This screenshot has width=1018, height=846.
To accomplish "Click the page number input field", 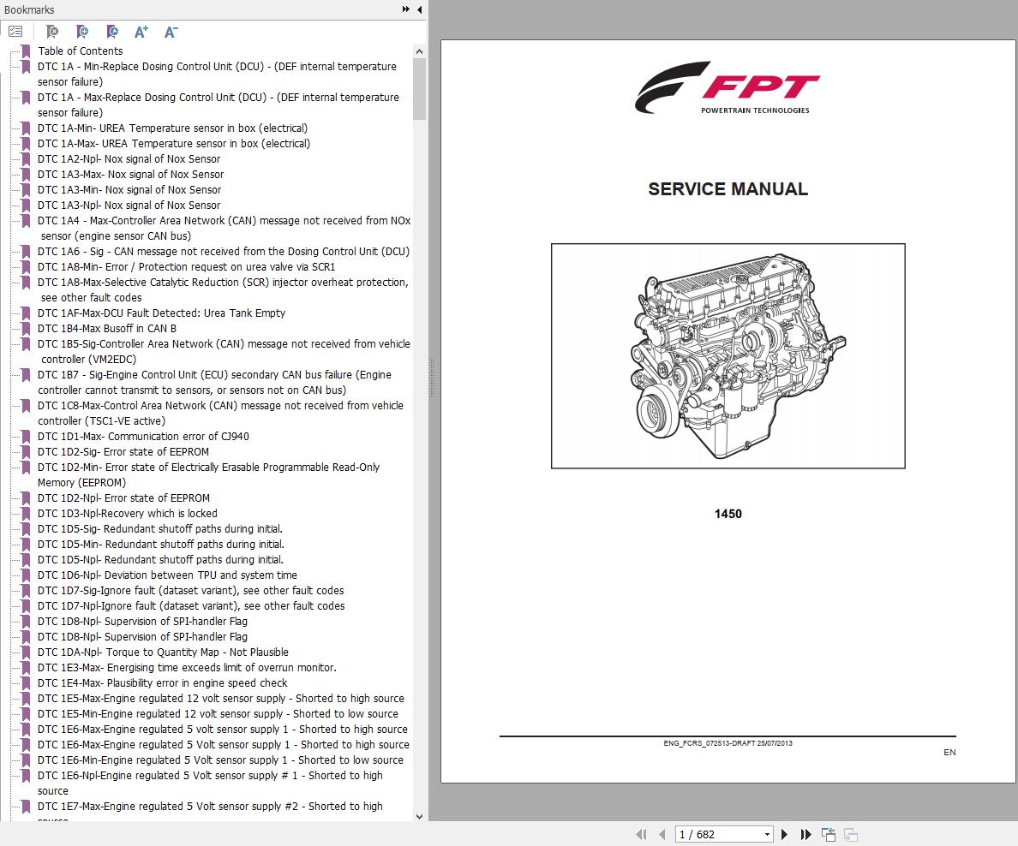I will [711, 834].
